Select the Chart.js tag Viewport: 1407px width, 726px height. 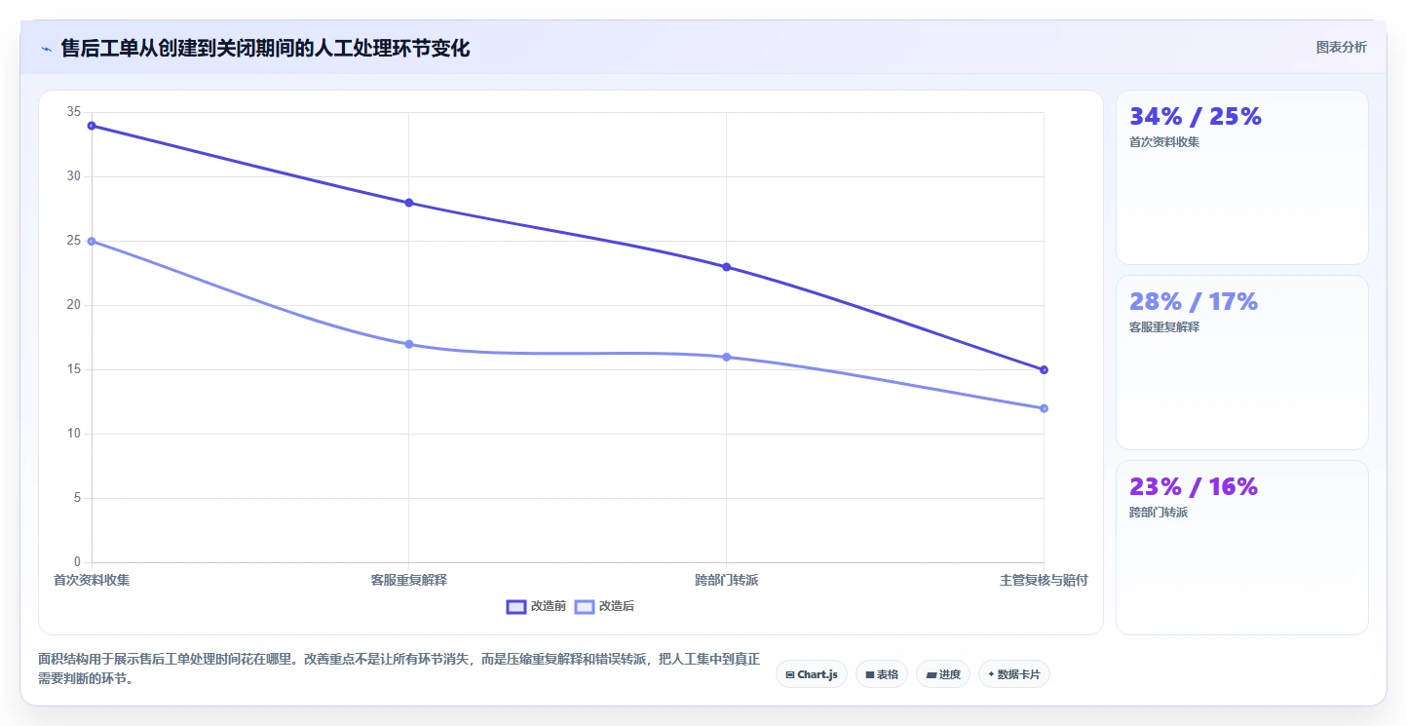[812, 674]
